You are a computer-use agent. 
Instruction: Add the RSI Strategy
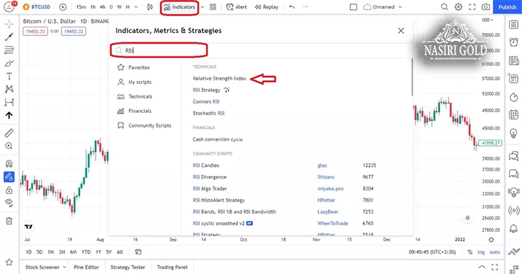(x=207, y=90)
